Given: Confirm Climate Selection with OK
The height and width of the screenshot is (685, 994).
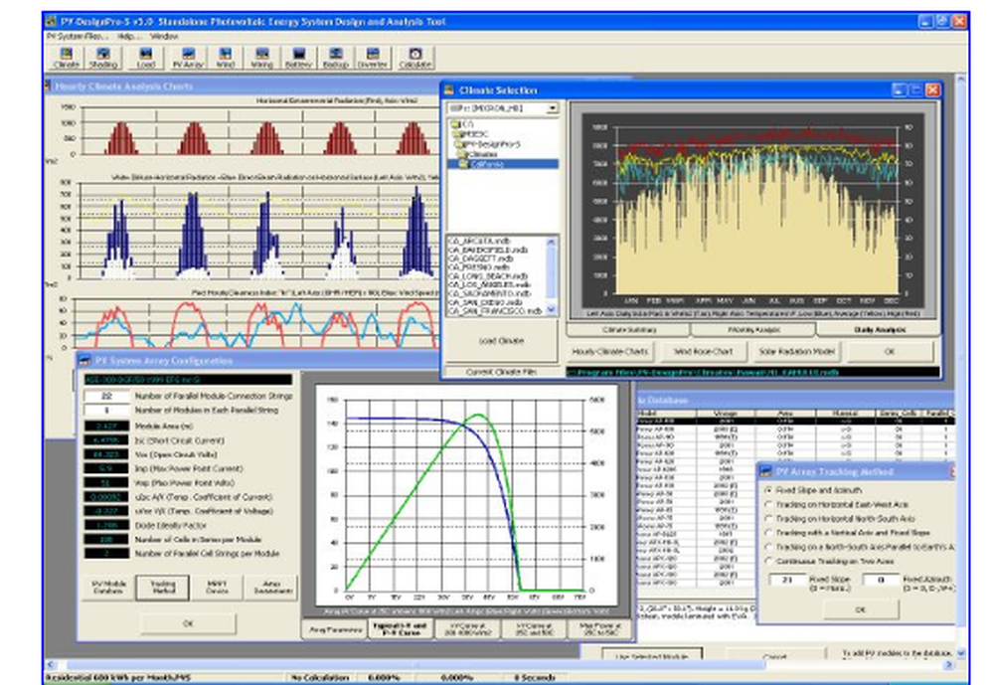Looking at the screenshot, I should pos(890,351).
